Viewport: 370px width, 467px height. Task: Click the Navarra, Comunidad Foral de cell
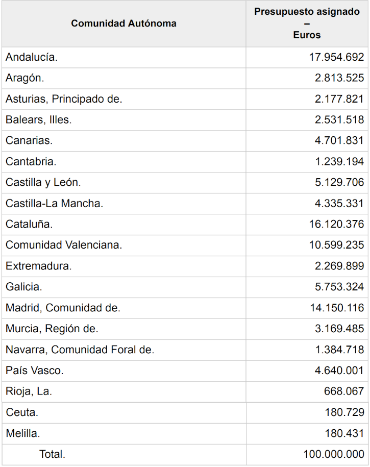80,350
